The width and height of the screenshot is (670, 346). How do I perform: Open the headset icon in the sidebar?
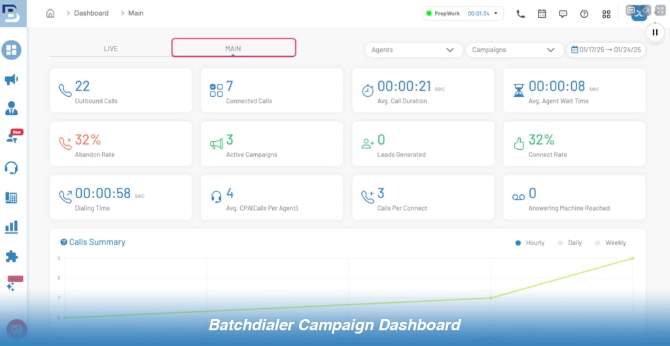[12, 167]
